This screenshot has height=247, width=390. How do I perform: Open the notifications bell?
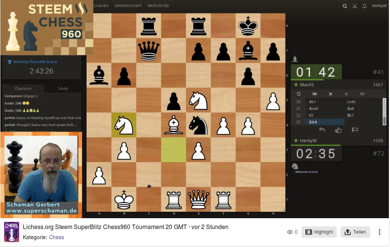tap(365, 6)
